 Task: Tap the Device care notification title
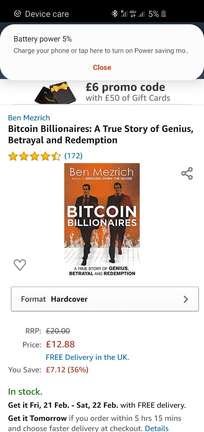pos(47,14)
